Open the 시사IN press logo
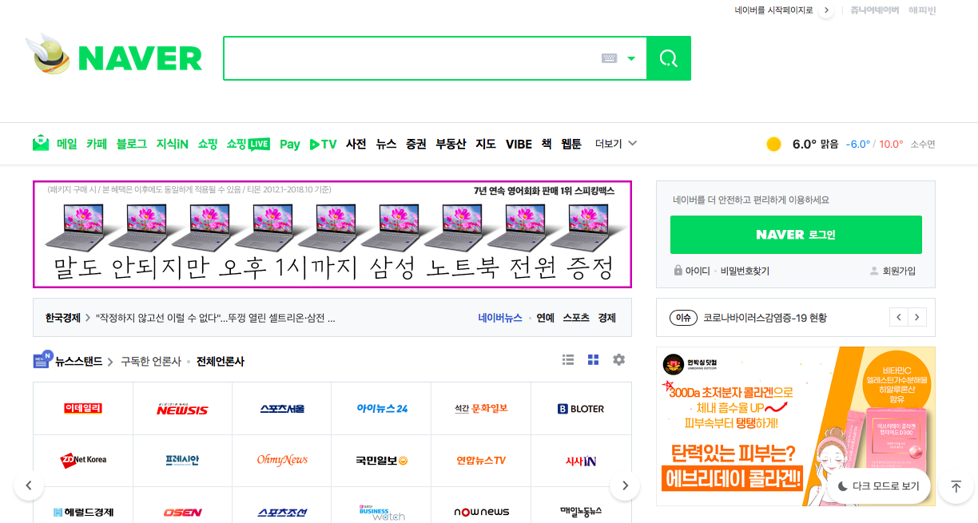 click(x=581, y=461)
